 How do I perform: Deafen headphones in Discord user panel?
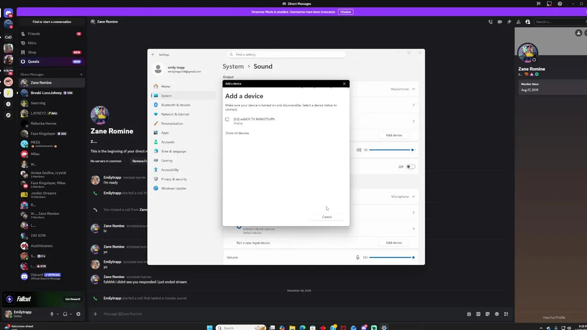[x=65, y=314]
